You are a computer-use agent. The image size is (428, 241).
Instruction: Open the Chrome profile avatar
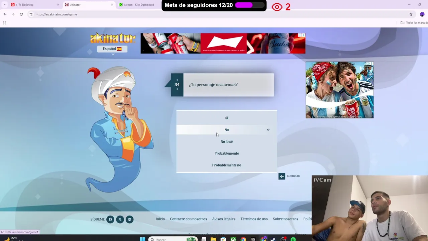click(x=422, y=14)
